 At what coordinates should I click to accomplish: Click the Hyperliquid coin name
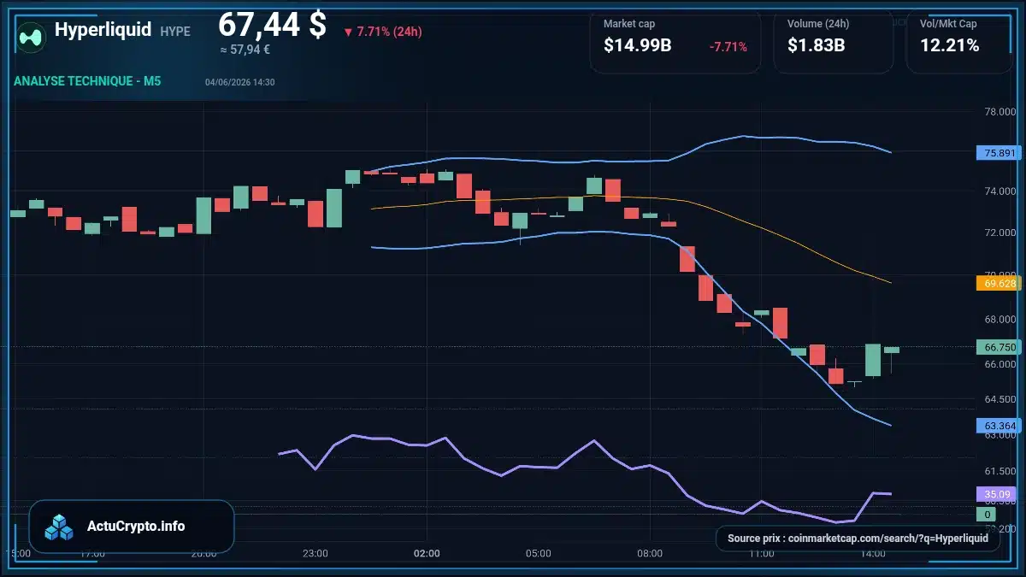[x=103, y=30]
